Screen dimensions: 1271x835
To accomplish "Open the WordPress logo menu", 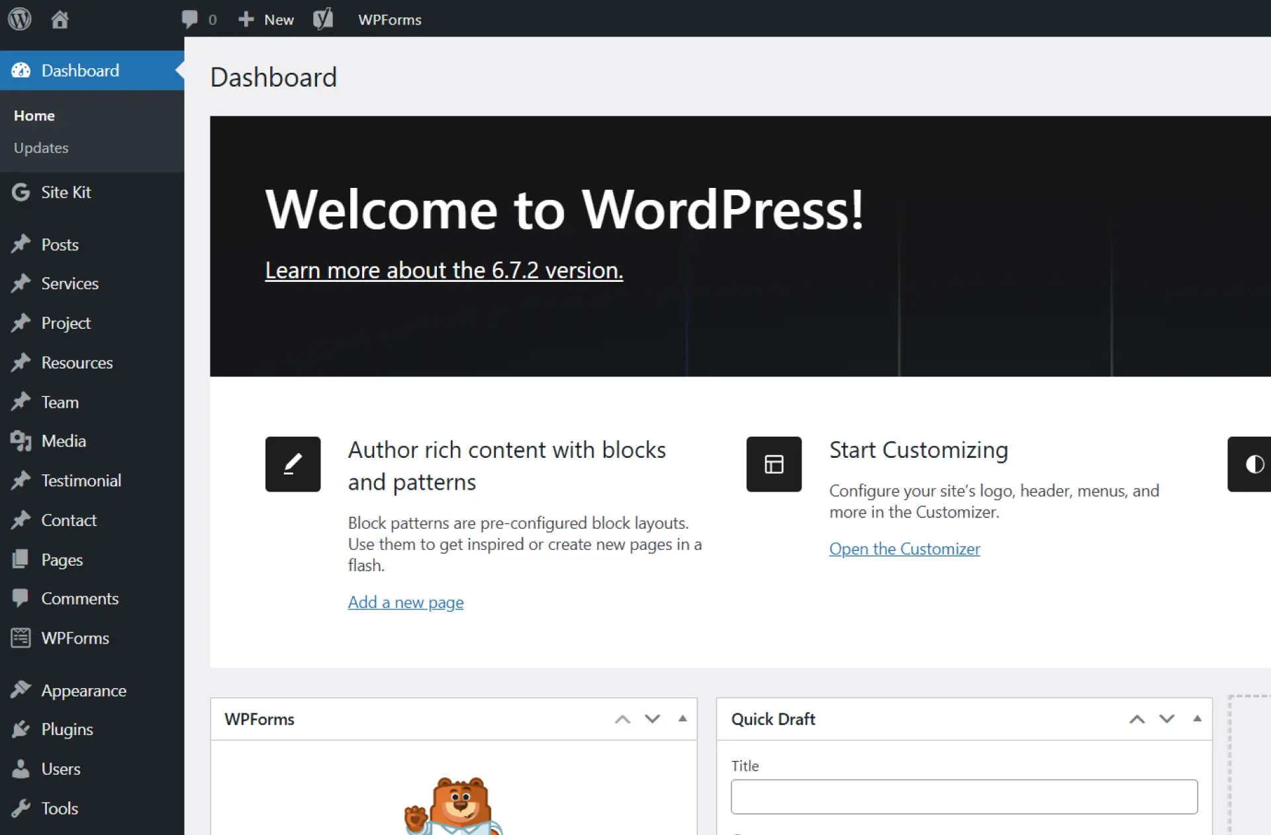I will pyautogui.click(x=20, y=19).
